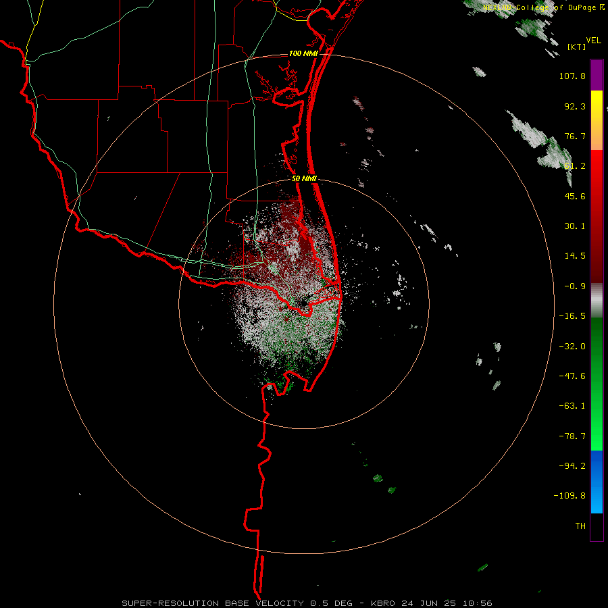Select the -63.1 value on the velocity scale

pos(572,406)
